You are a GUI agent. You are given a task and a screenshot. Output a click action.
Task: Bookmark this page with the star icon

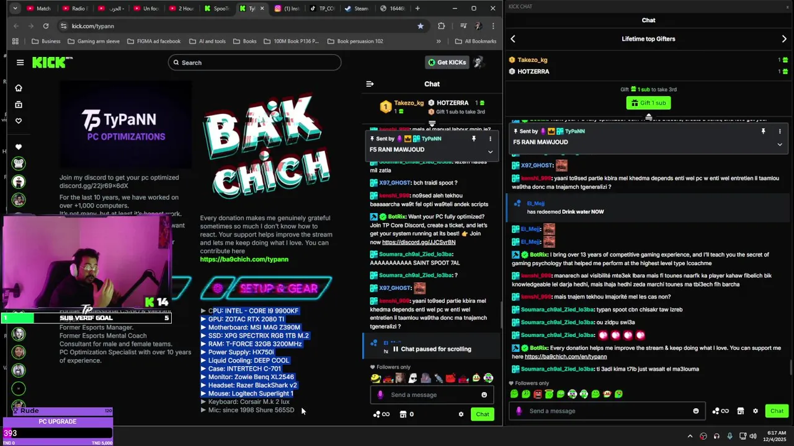(421, 26)
